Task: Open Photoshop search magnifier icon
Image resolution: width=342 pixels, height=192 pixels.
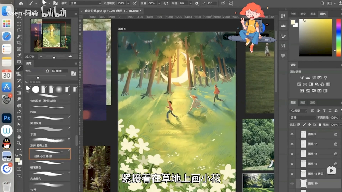Action: point(322,3)
